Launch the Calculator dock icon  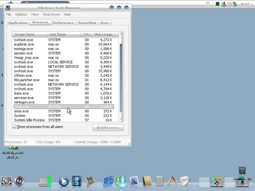pyautogui.click(x=159, y=181)
